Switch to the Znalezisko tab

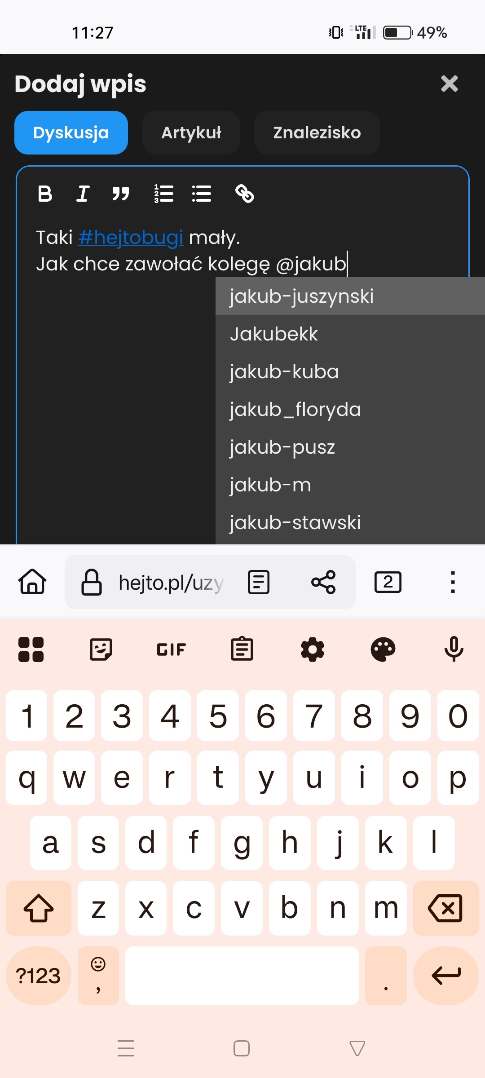coord(317,133)
